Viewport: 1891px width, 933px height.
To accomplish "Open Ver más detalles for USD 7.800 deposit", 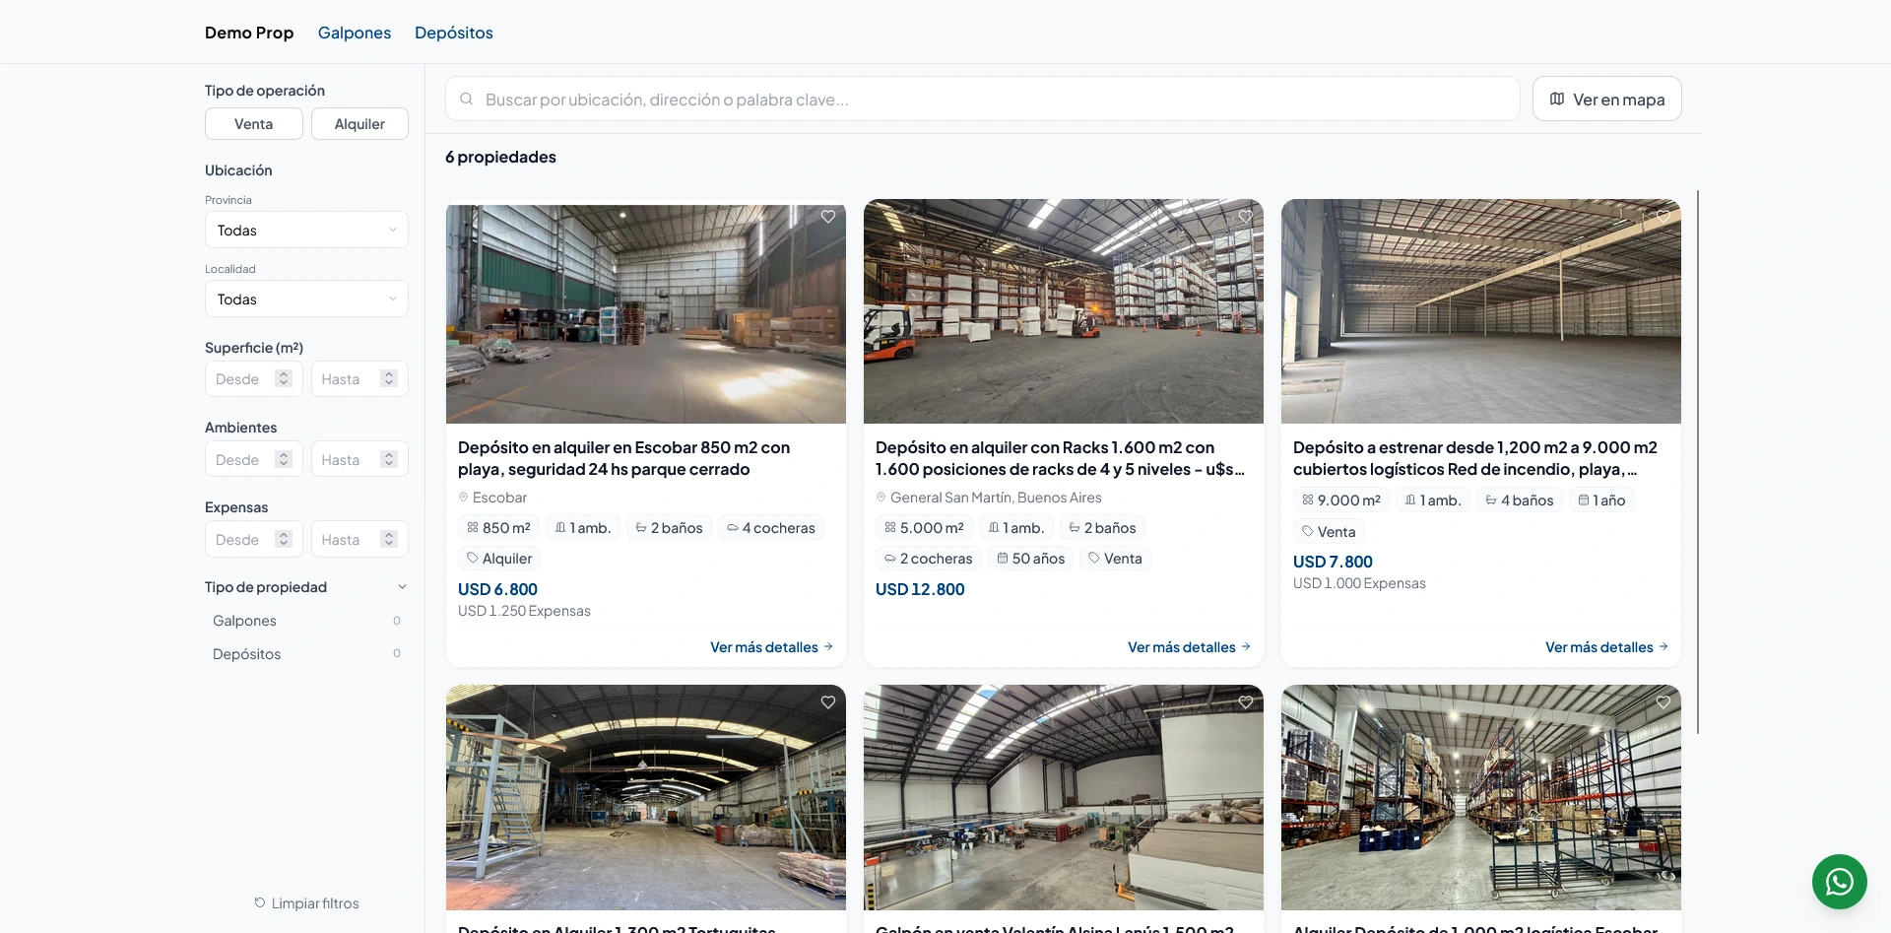I will pyautogui.click(x=1606, y=647).
